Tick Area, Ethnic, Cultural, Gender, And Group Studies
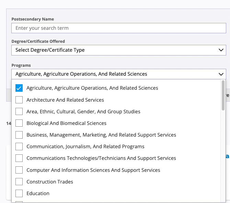Viewport: 230px width, 203px height. [x=19, y=112]
